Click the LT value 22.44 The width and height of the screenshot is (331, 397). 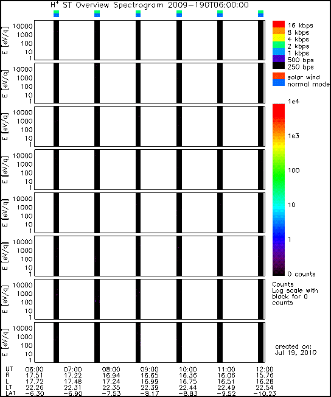188,388
